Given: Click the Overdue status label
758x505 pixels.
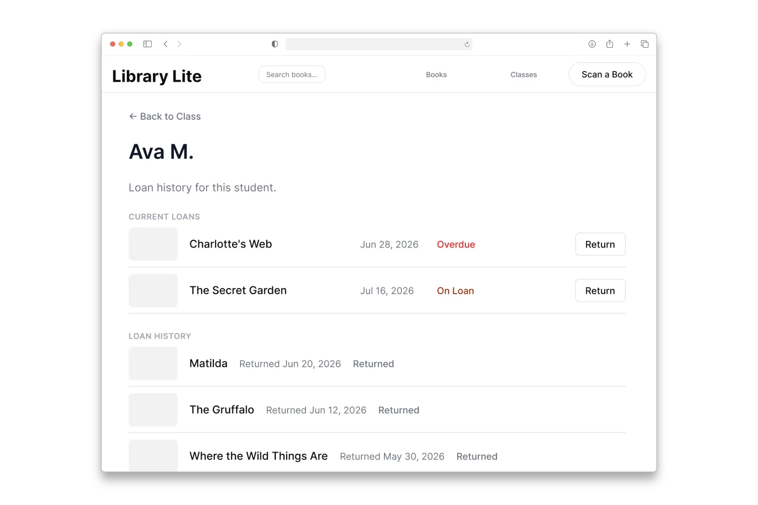Looking at the screenshot, I should point(456,244).
